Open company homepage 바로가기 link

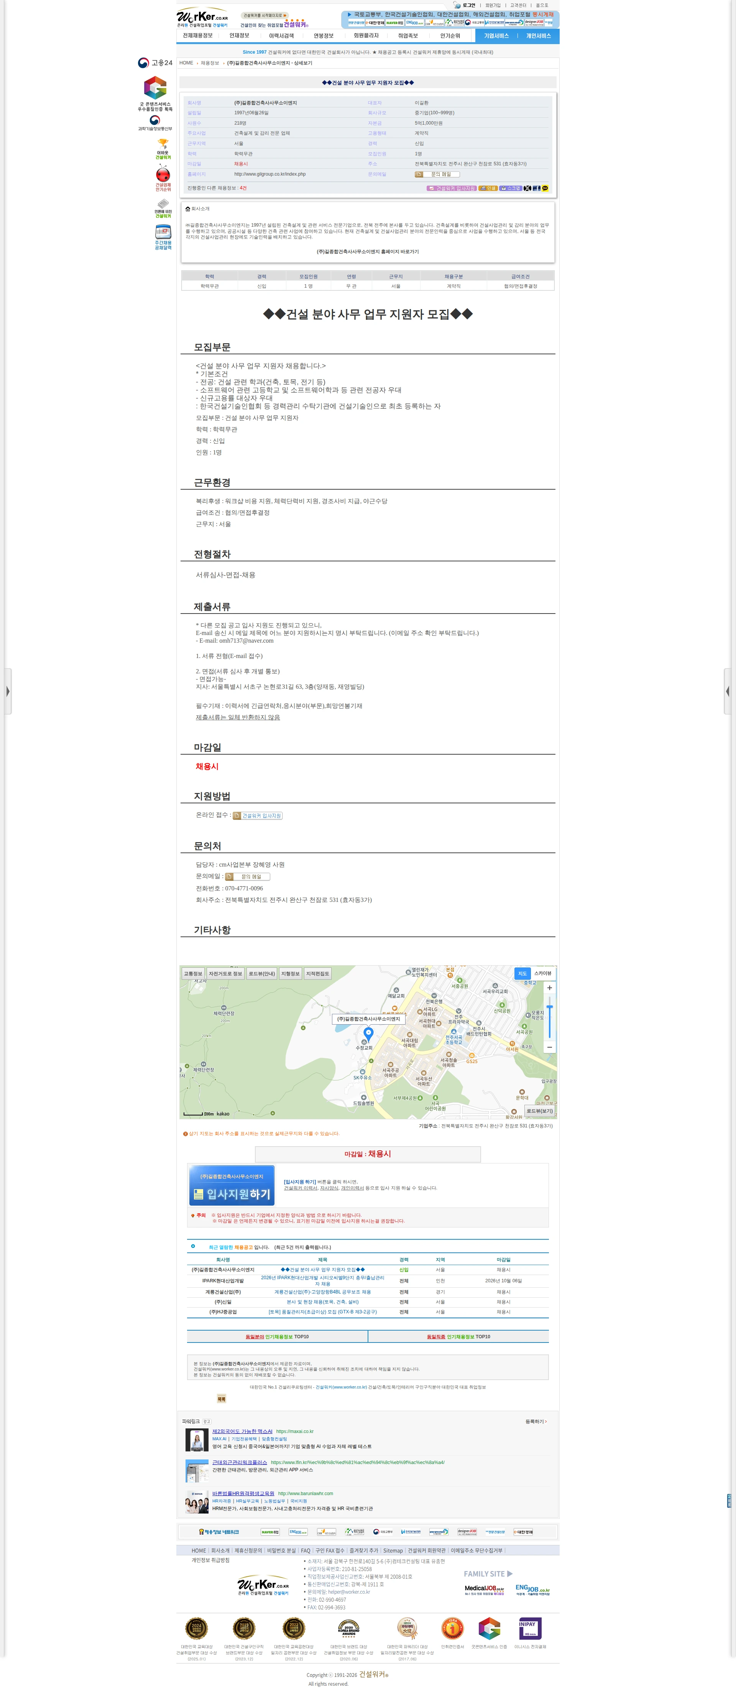pyautogui.click(x=368, y=252)
